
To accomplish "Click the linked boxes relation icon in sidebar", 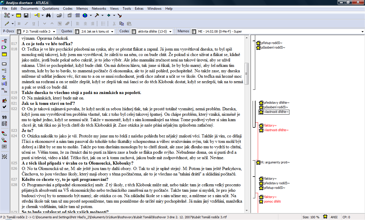I will 4,91.
